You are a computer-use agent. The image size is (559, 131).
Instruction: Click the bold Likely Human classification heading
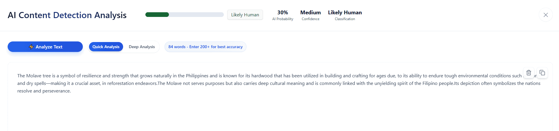(345, 13)
